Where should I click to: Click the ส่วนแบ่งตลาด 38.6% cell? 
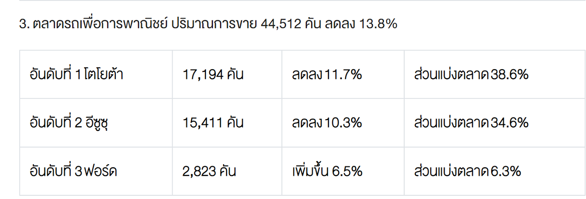point(471,75)
